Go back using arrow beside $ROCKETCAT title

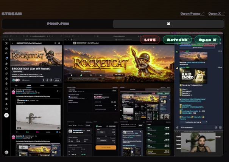point(13,43)
